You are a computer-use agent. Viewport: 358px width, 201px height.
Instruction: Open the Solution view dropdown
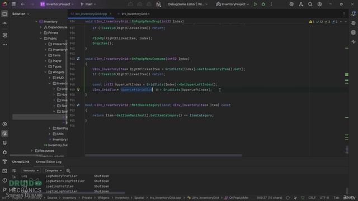(x=21, y=14)
